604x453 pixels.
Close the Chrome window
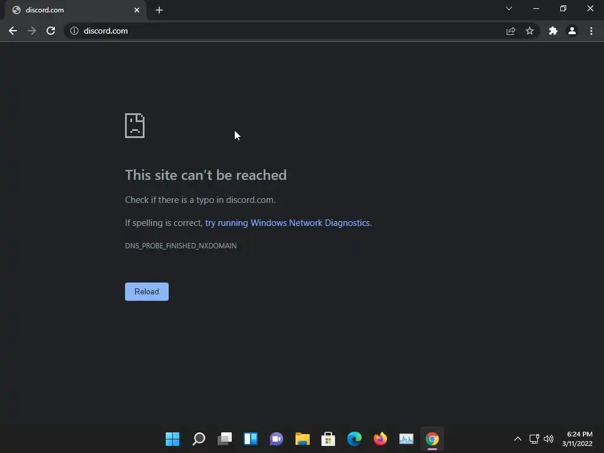click(x=590, y=8)
